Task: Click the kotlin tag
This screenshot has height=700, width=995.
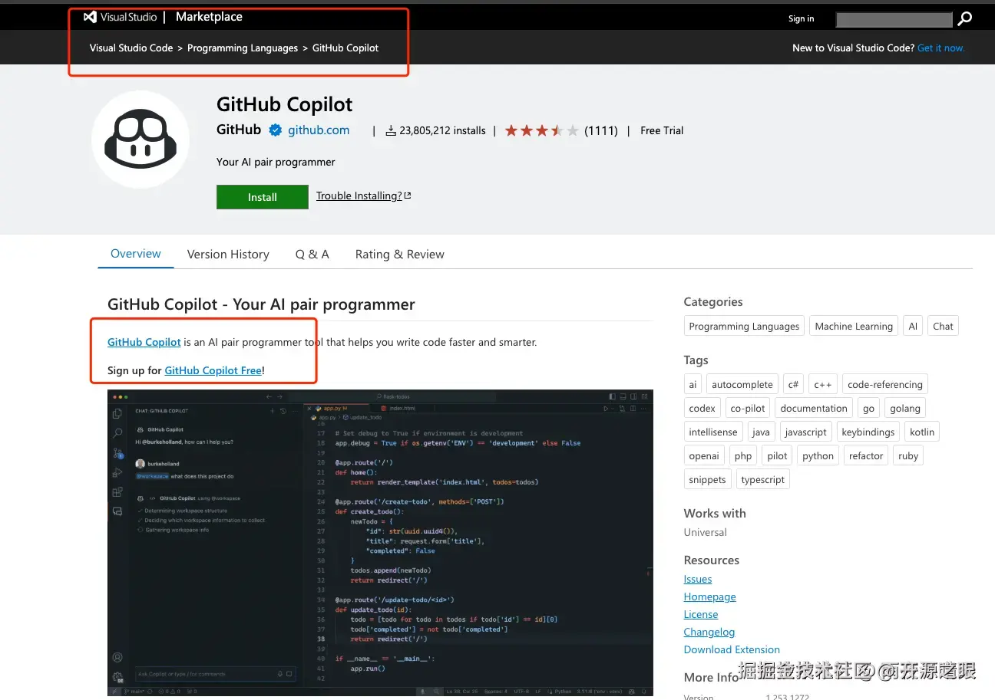Action: point(922,432)
